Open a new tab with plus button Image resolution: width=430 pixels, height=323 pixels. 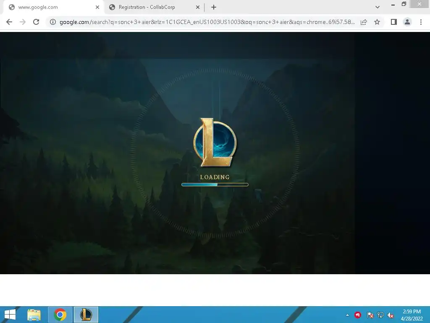tap(214, 7)
